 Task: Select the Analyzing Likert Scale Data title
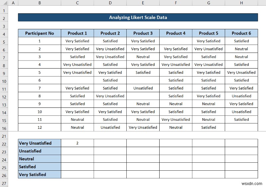pyautogui.click(x=138, y=18)
